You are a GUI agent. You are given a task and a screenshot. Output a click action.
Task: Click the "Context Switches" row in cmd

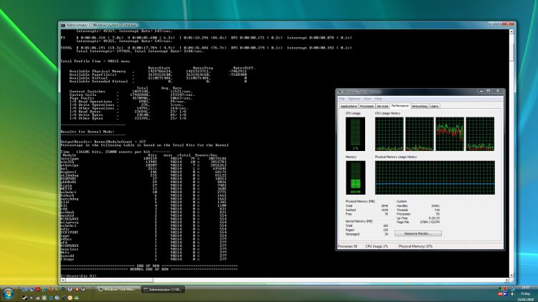pyautogui.click(x=131, y=92)
